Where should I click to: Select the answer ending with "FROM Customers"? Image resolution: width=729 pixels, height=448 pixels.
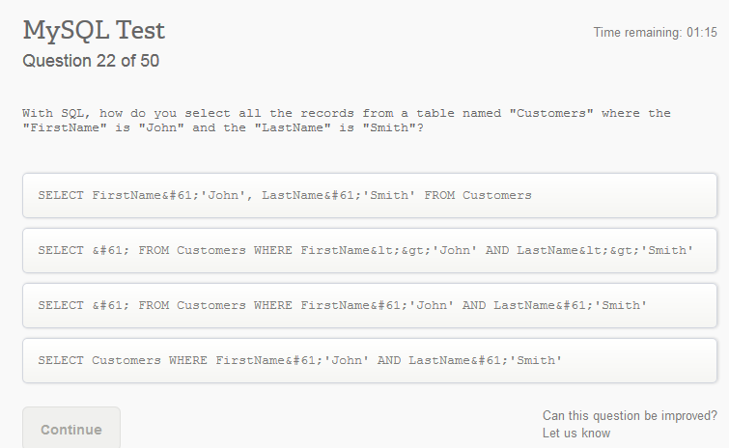(x=369, y=195)
